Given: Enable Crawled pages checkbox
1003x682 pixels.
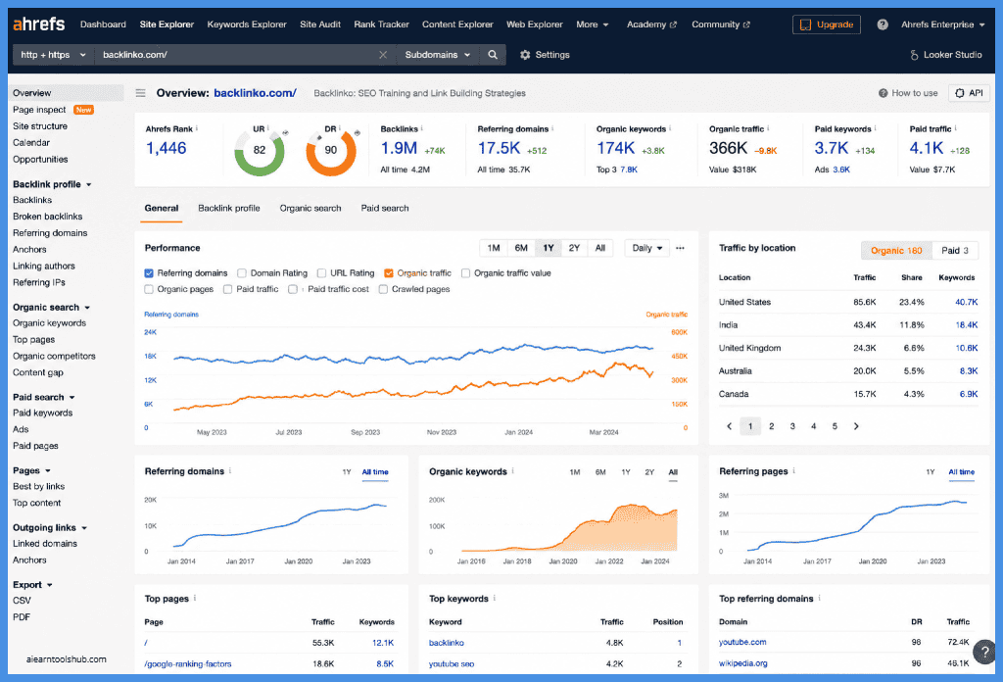Looking at the screenshot, I should point(383,289).
